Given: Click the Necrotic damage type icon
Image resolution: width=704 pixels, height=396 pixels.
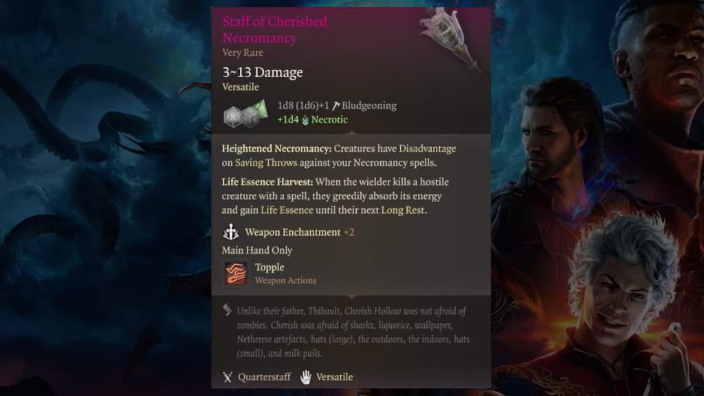Looking at the screenshot, I should (305, 120).
